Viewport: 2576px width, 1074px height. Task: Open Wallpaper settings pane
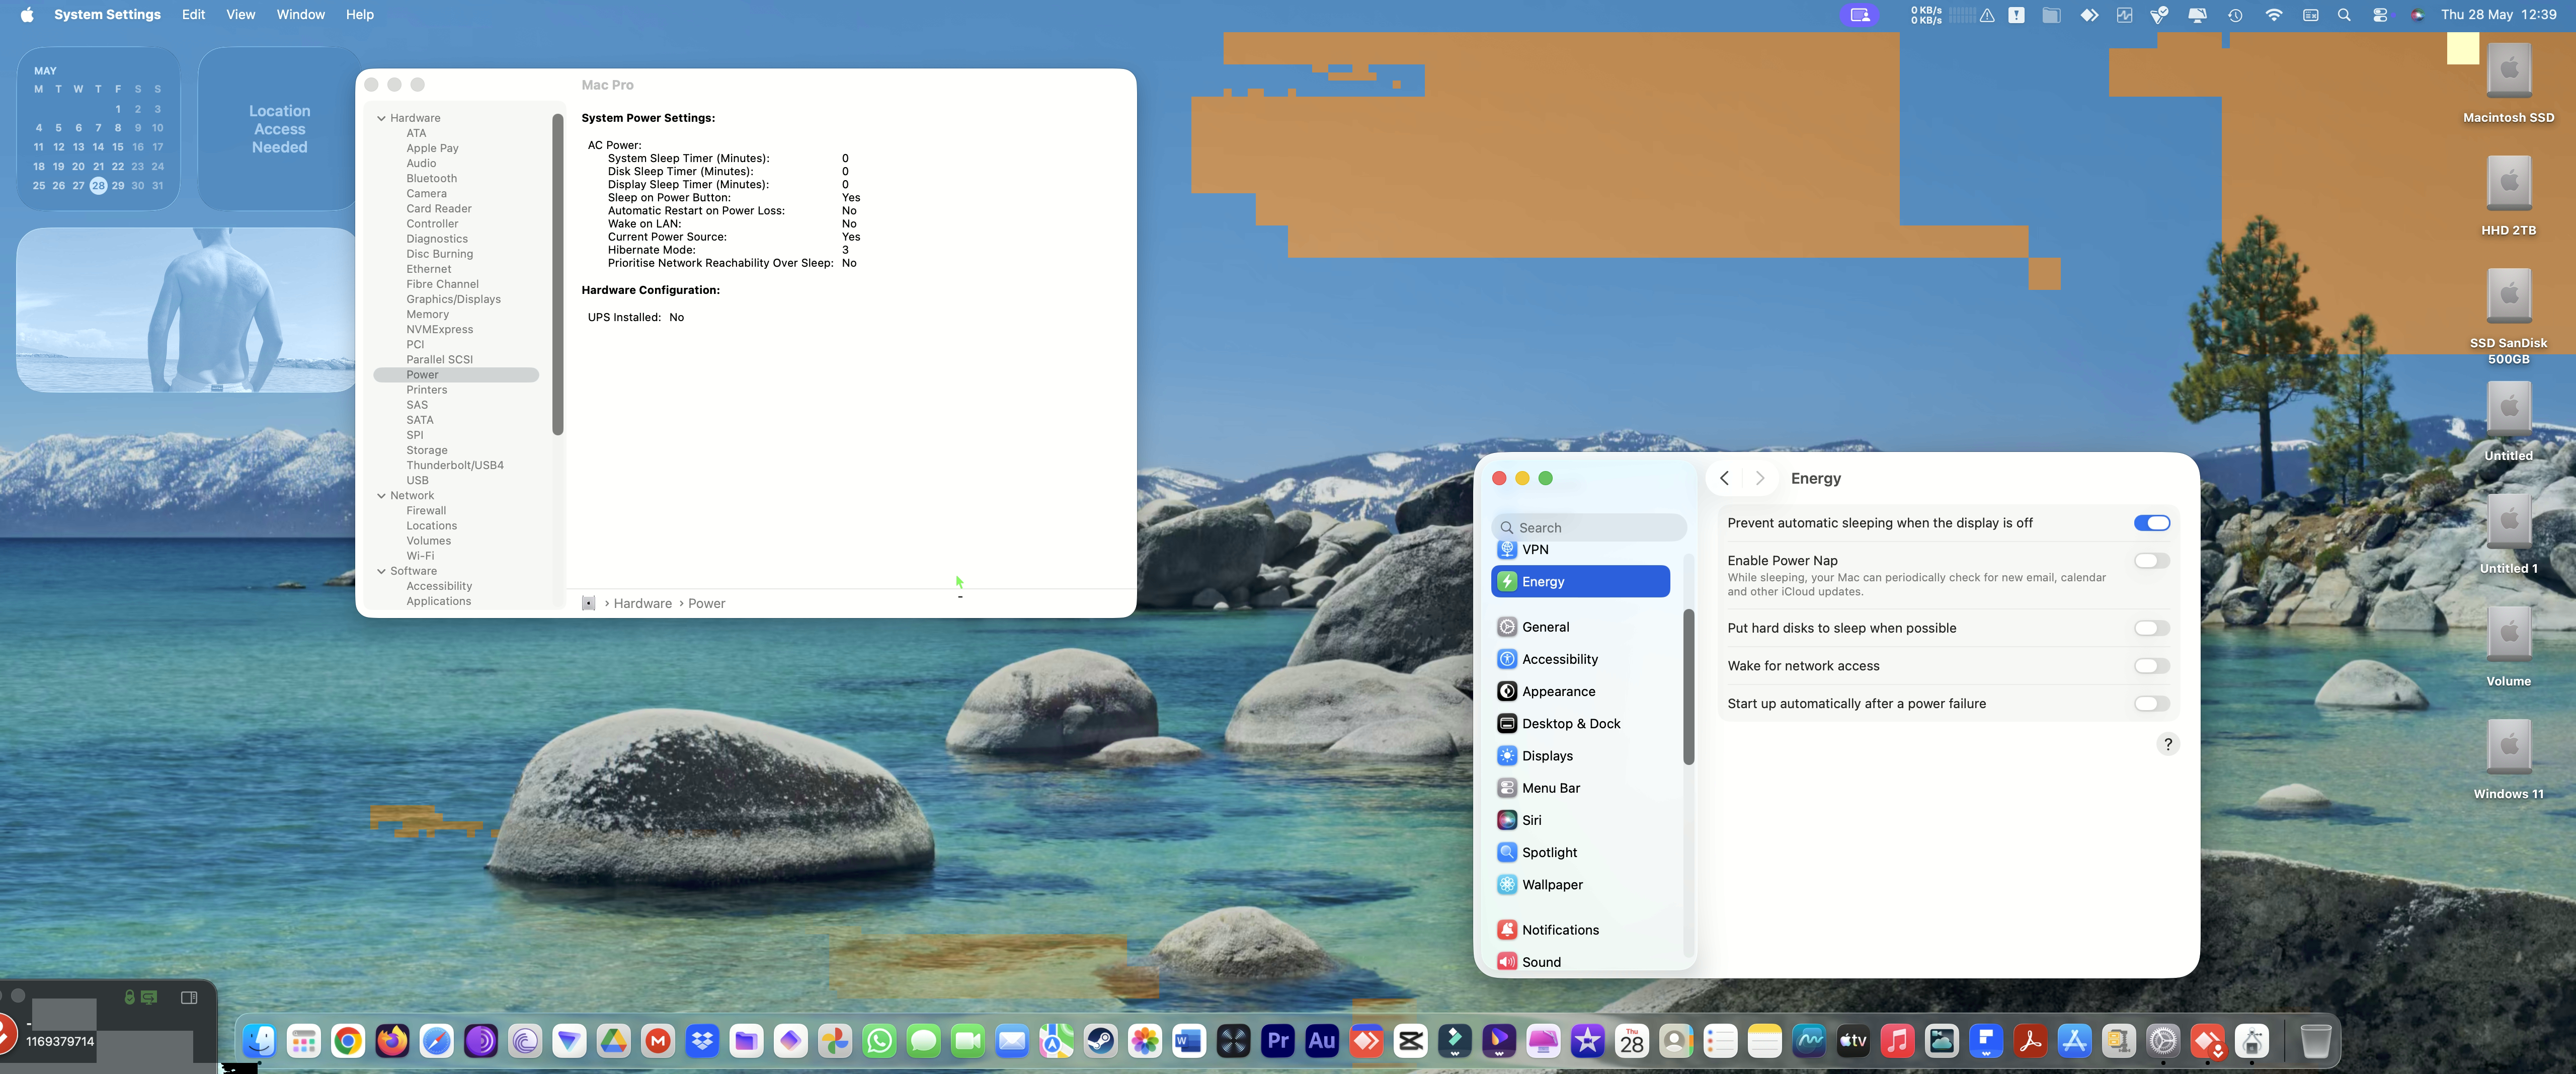[1580, 884]
